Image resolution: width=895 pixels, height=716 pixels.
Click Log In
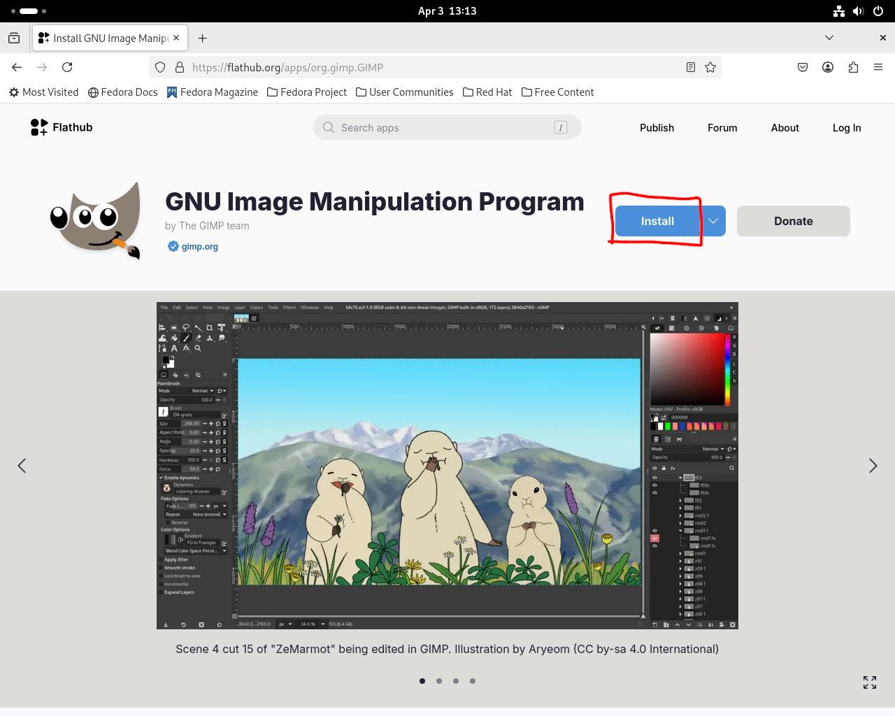[847, 127]
